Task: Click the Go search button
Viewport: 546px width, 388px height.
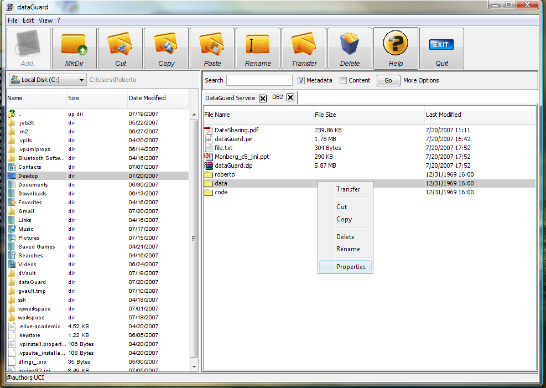Action: click(388, 80)
